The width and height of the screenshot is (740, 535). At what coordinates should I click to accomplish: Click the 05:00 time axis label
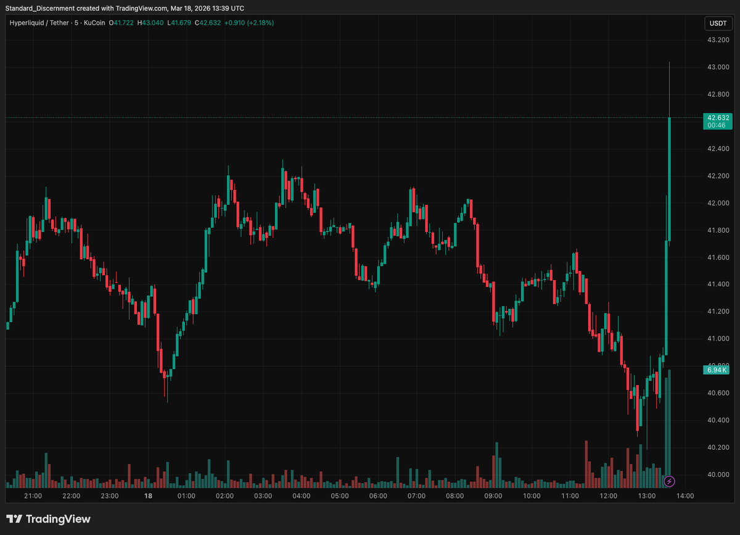coord(340,496)
